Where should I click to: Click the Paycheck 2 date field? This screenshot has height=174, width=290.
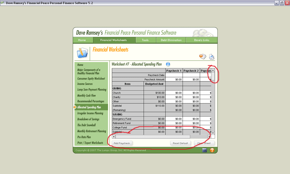(191, 75)
